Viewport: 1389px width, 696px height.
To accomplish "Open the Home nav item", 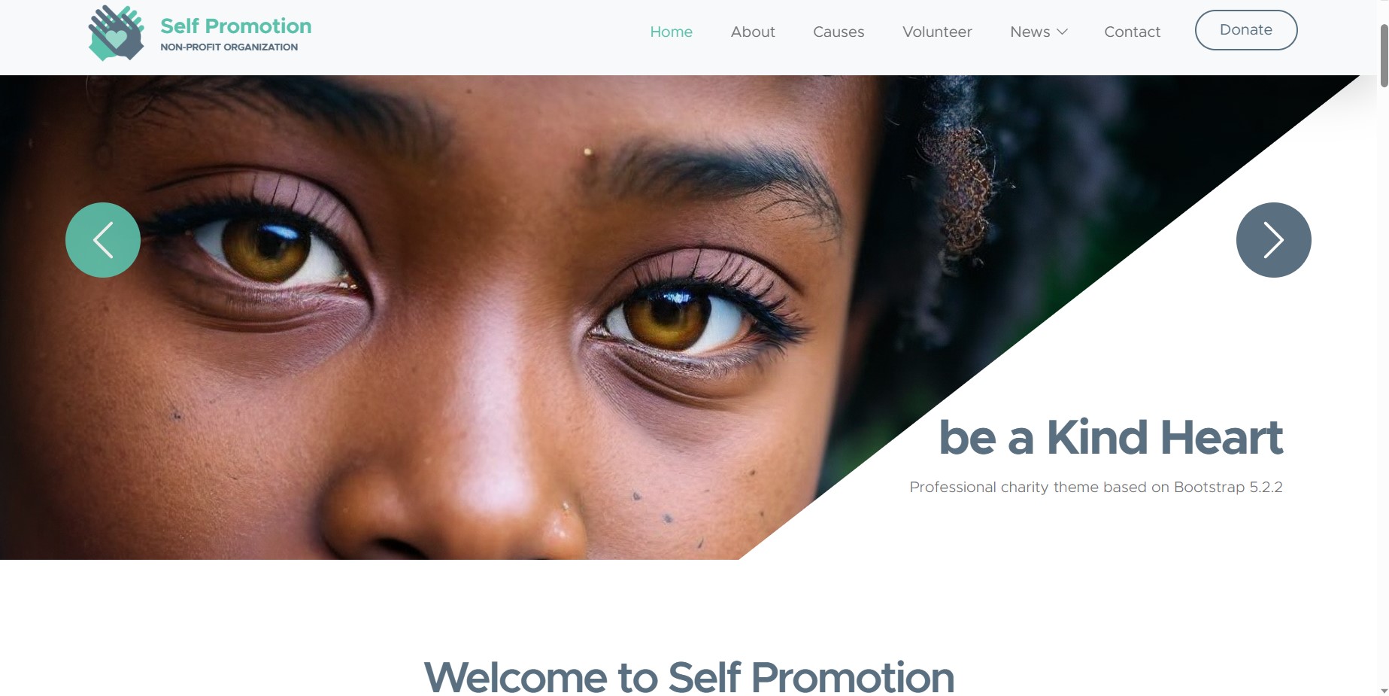I will tap(671, 32).
